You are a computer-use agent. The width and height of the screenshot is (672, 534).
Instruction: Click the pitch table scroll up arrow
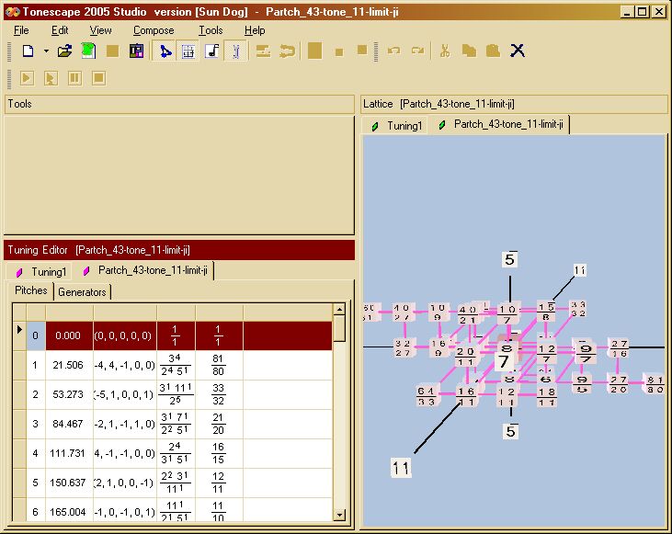339,310
